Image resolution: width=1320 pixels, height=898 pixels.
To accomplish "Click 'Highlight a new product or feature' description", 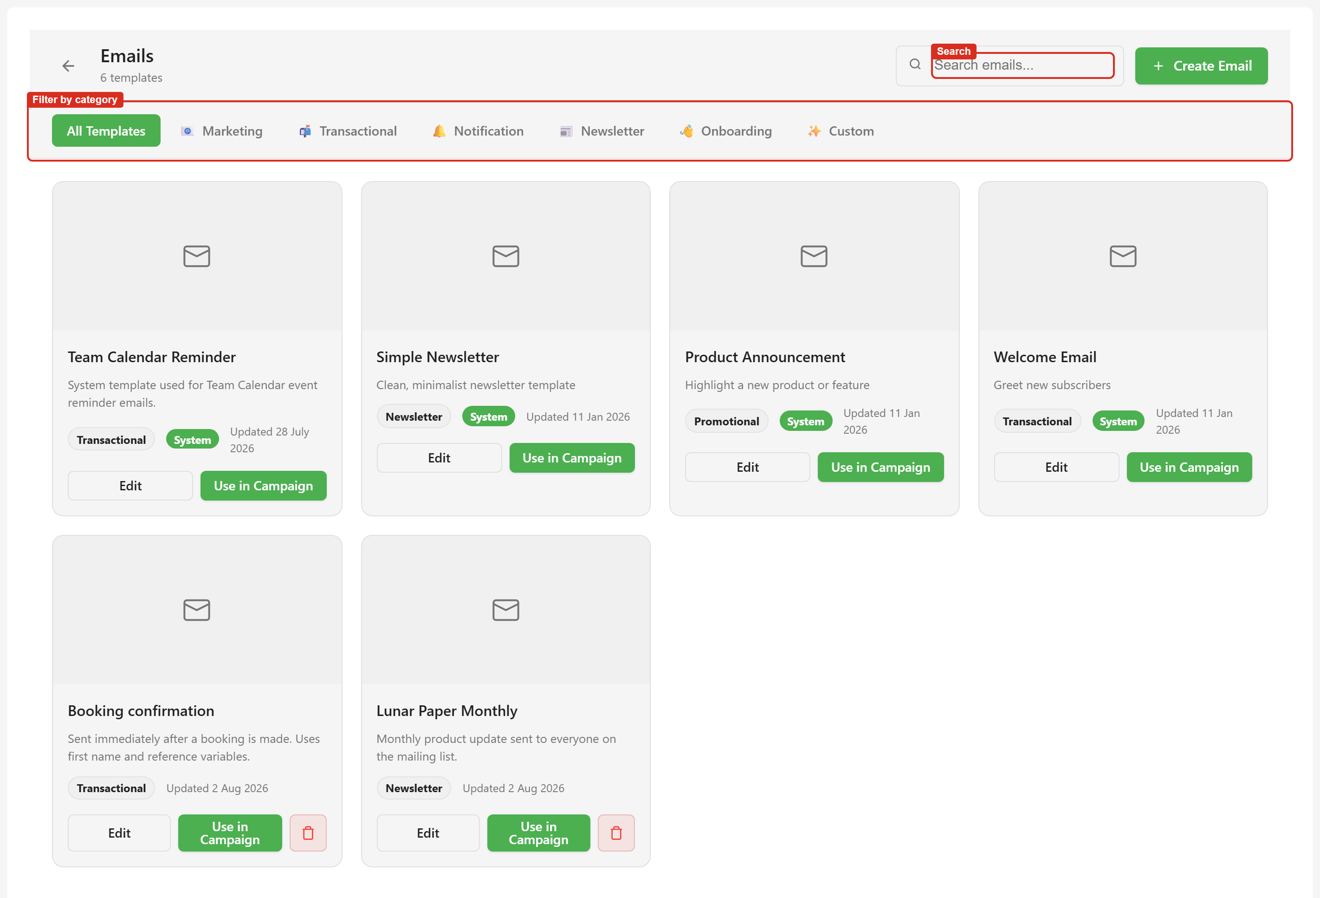I will (x=777, y=385).
